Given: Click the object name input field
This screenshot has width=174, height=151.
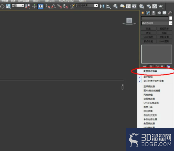Looking at the screenshot, I should pos(155,18).
